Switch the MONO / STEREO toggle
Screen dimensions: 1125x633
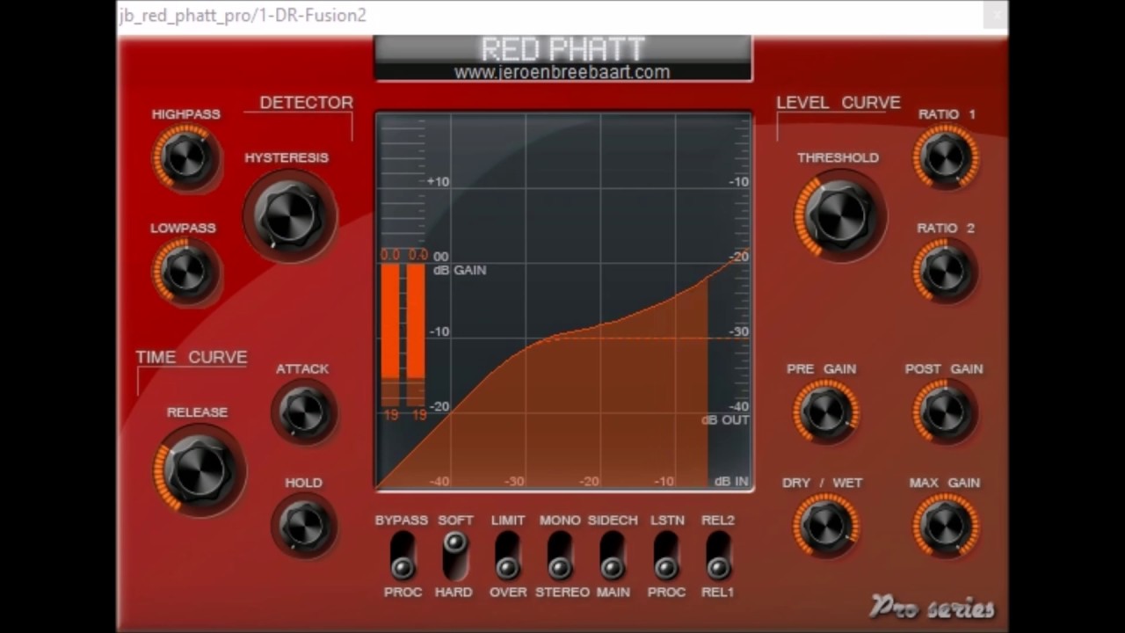point(560,556)
